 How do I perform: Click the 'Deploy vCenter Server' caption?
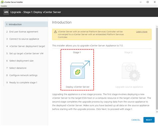pyautogui.click(x=78, y=87)
